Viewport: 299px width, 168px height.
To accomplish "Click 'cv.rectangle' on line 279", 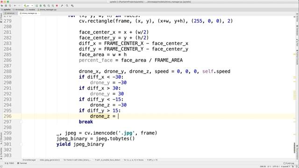I will (x=96, y=21).
